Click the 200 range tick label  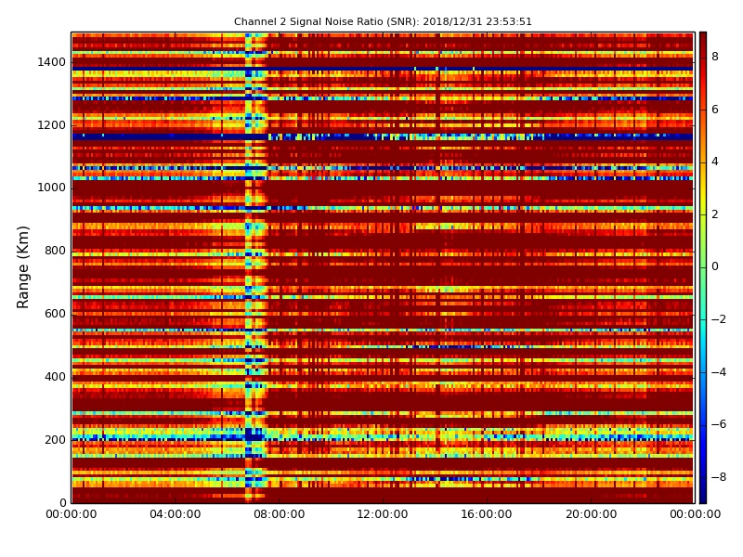(x=55, y=439)
